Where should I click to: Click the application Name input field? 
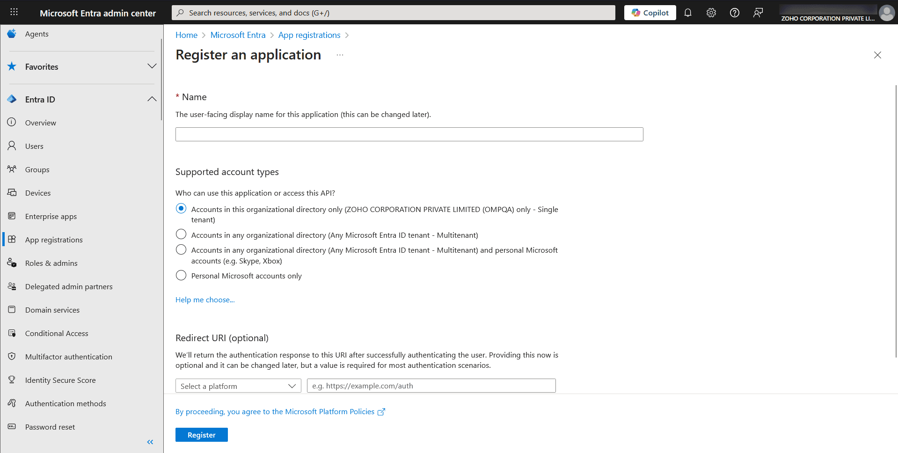[x=409, y=134]
